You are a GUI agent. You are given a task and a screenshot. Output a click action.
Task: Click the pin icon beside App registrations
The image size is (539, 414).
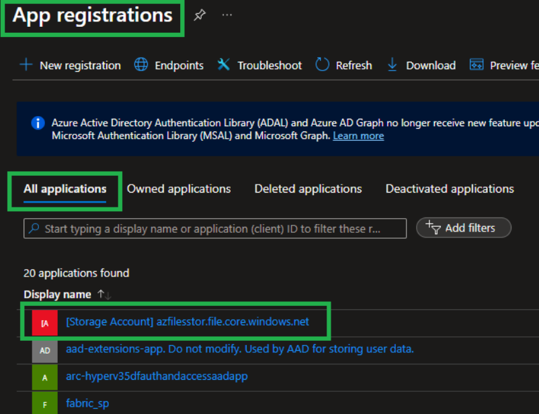coord(200,15)
